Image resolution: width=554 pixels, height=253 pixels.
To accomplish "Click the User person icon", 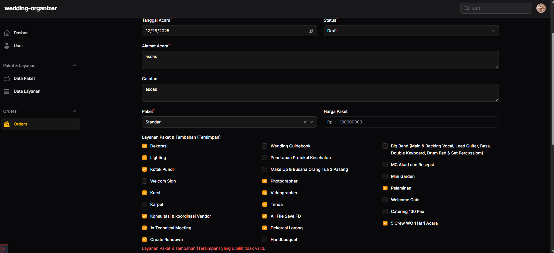I will pyautogui.click(x=7, y=46).
